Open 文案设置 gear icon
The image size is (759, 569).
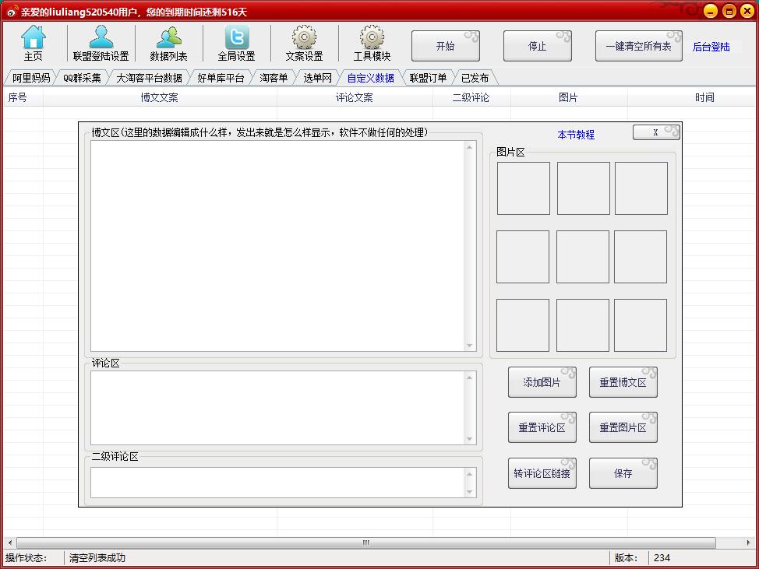tap(304, 37)
